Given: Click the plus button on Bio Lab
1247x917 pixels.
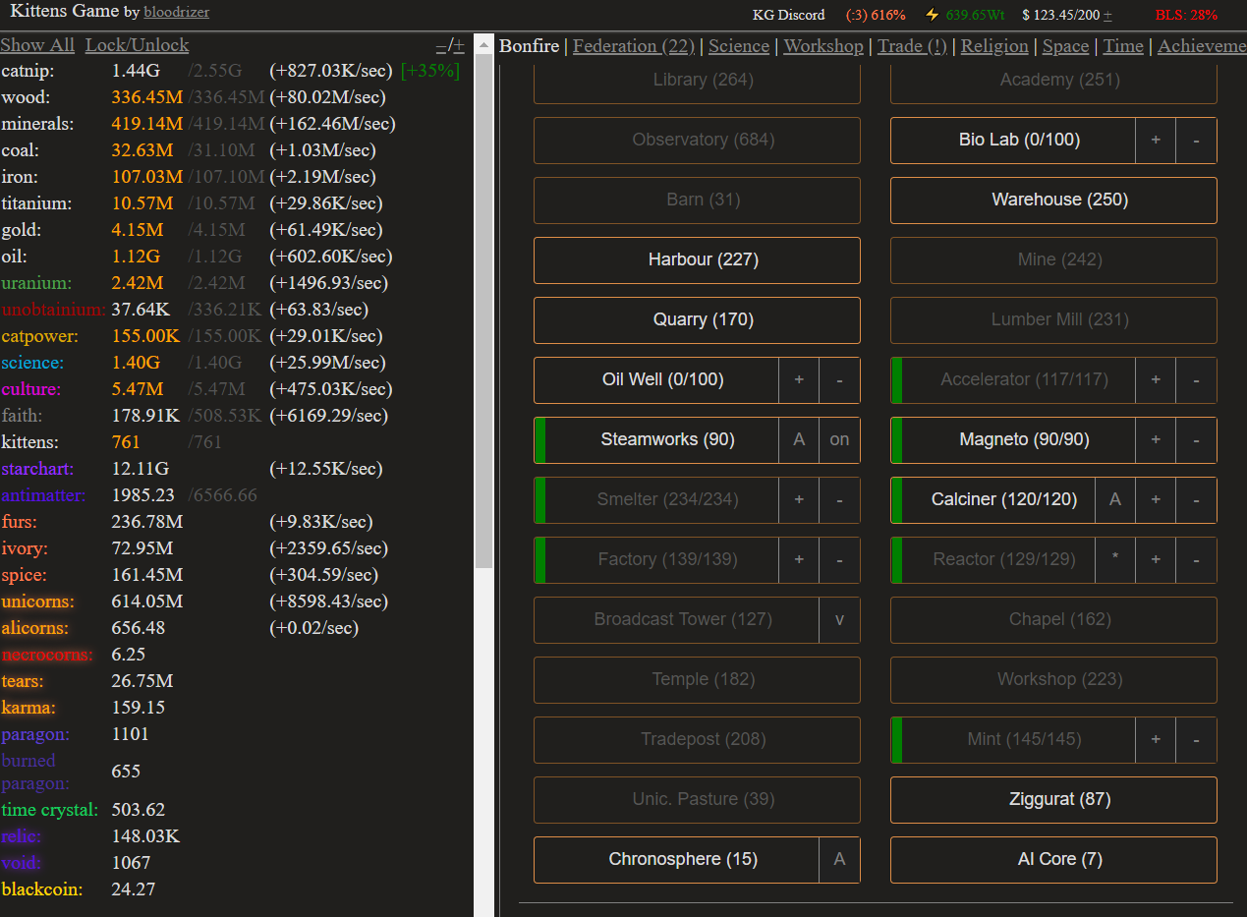Looking at the screenshot, I should (1156, 141).
